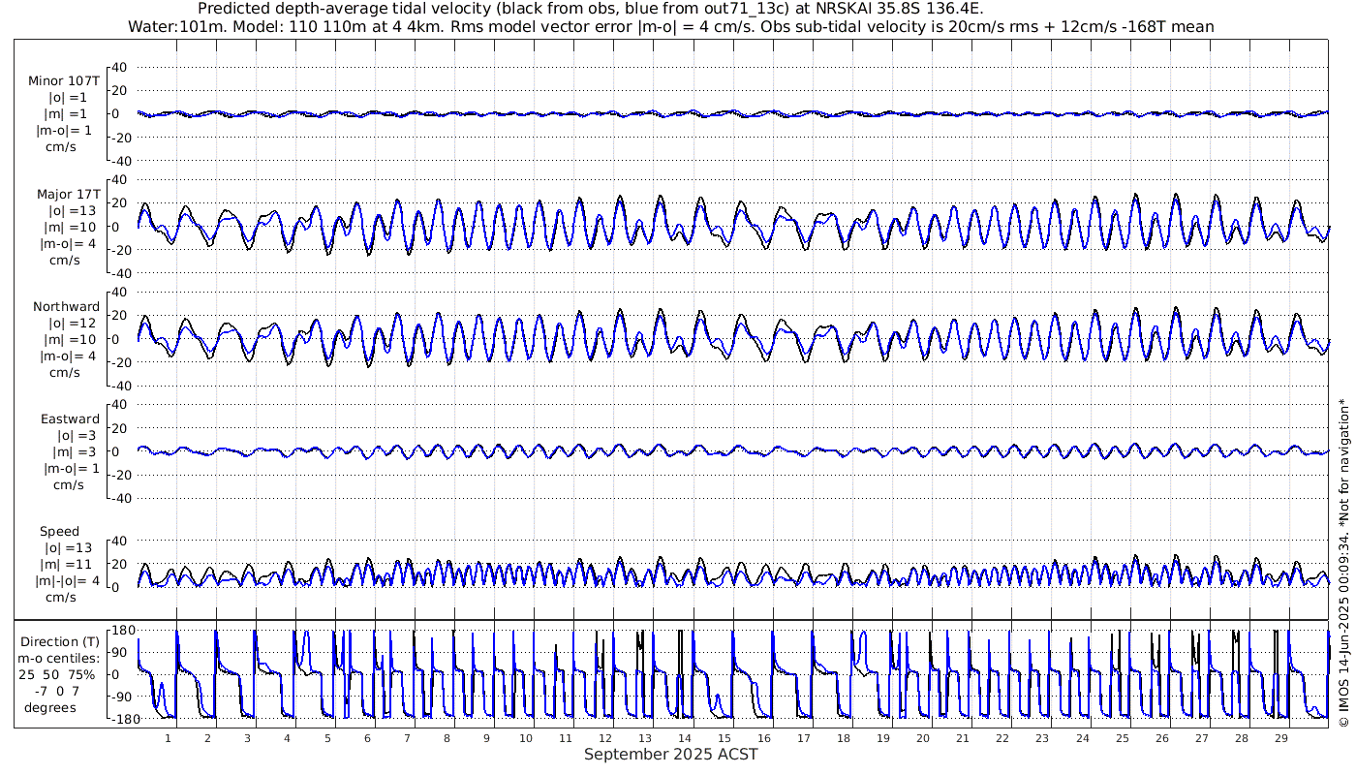Click the subtitle line starting with 'Water:101m'
The height and width of the screenshot is (775, 1356).
670,26
